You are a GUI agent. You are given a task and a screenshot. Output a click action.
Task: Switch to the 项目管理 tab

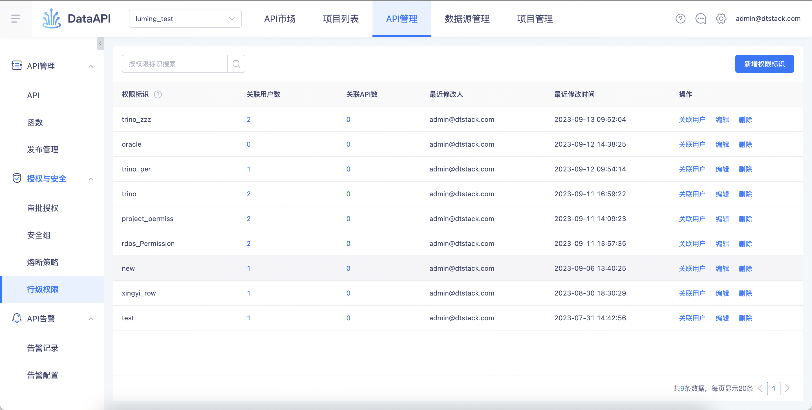point(535,19)
